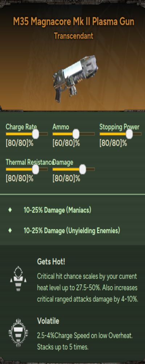145x364 pixels.
Task: Click the Gets Hot! critical hit description
Action: [88, 288]
